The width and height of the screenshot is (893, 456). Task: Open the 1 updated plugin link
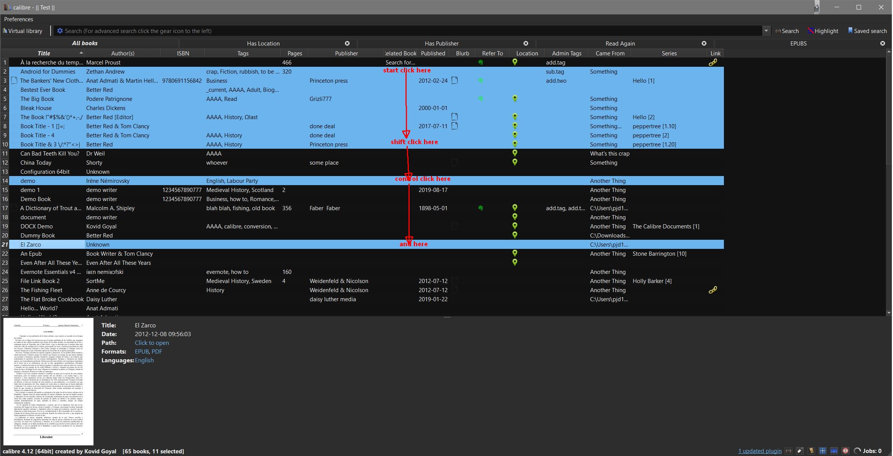point(760,451)
